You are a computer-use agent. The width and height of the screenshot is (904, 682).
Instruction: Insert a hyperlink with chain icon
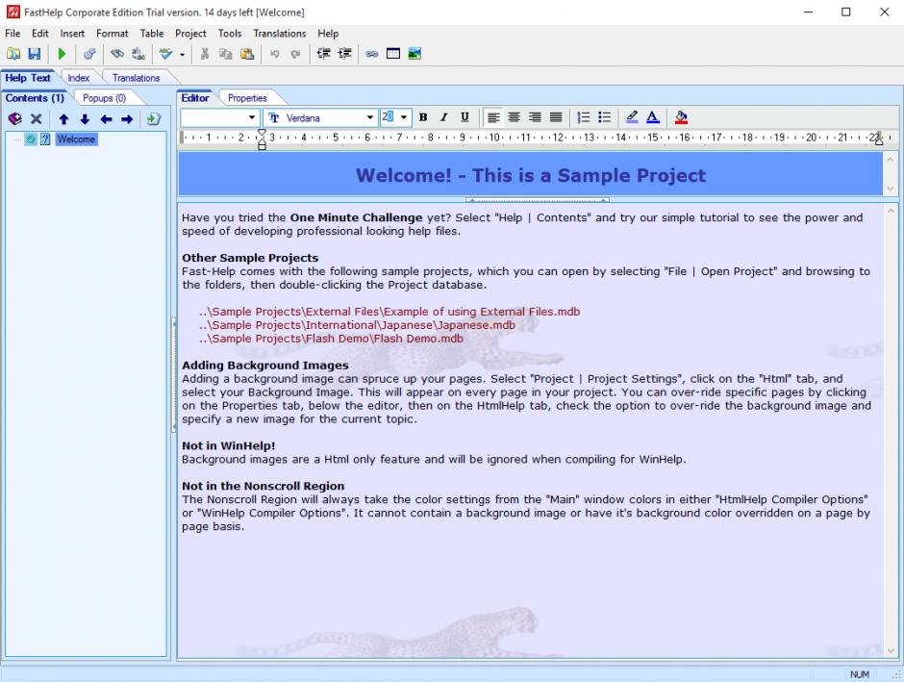372,54
